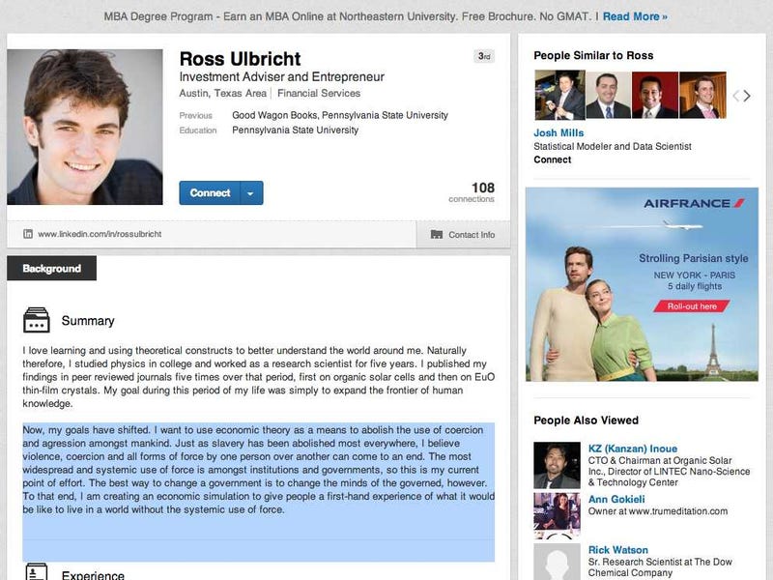This screenshot has width=773, height=580.
Task: Click the Summary section briefcase icon
Action: (x=37, y=320)
